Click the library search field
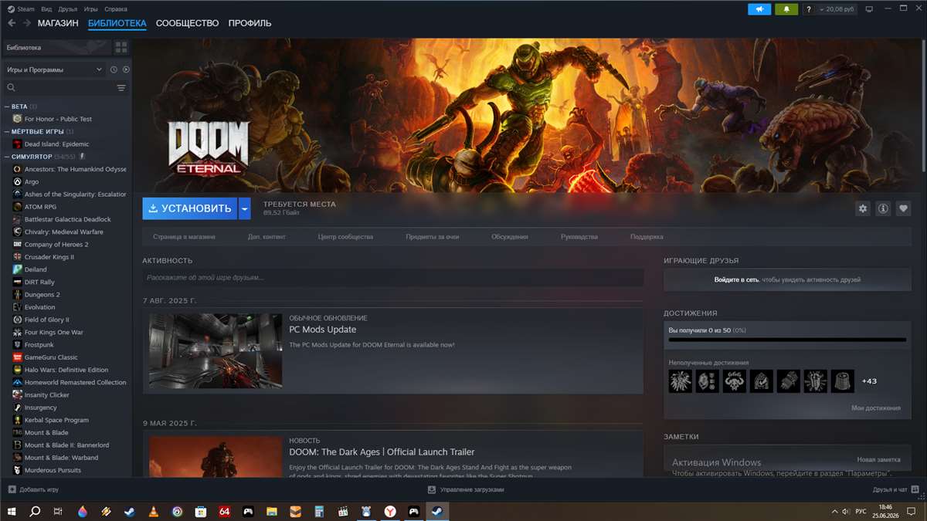The image size is (927, 521). tap(58, 88)
